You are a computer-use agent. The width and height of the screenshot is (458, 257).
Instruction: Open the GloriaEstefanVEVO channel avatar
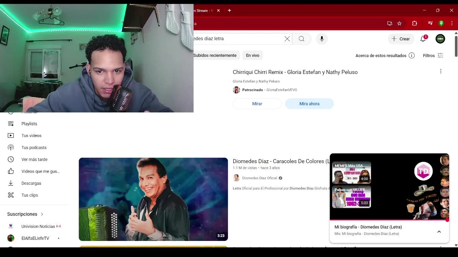[x=237, y=90]
